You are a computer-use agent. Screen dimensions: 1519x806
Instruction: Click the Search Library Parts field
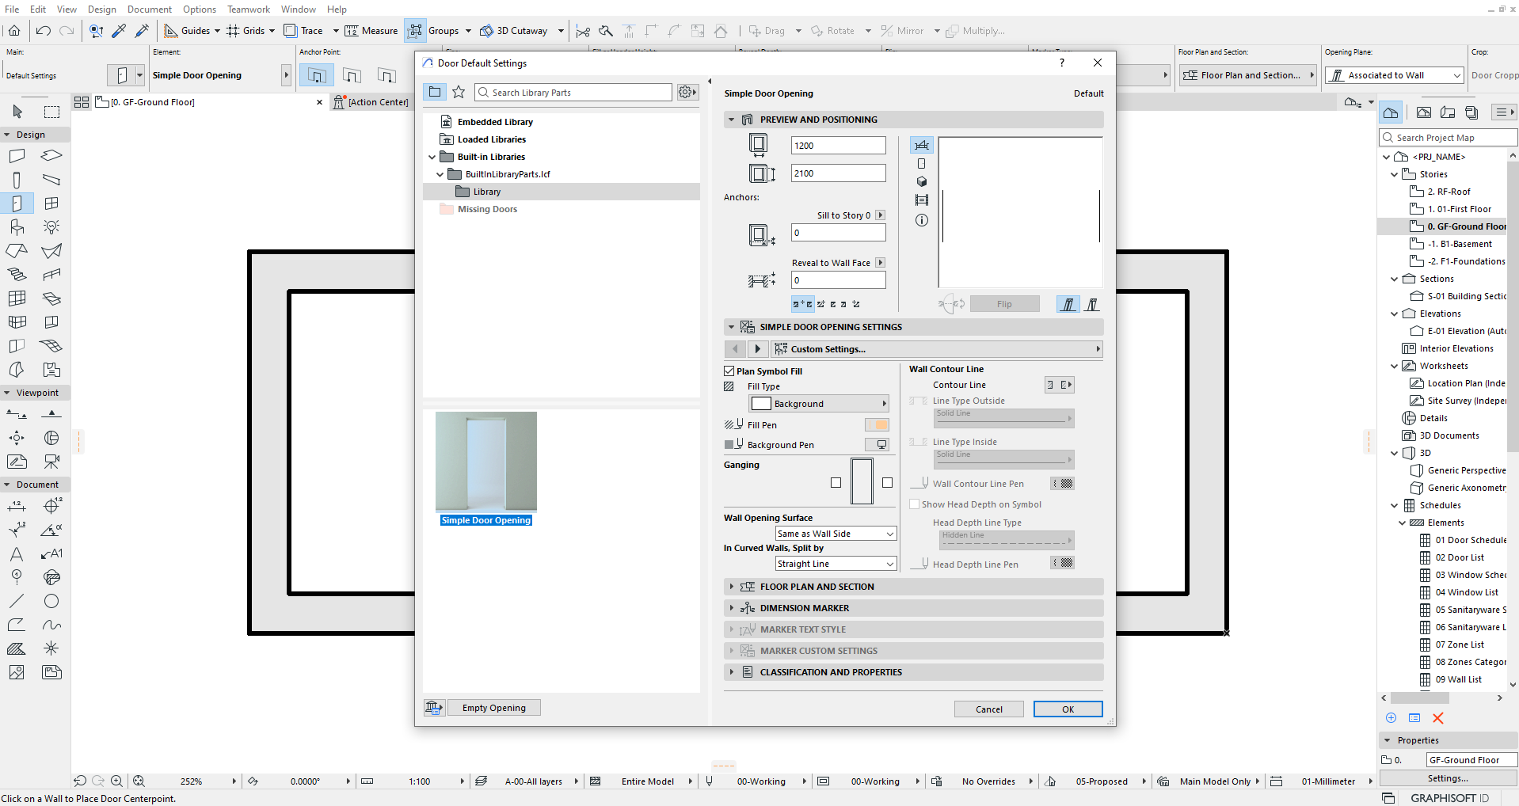(x=573, y=93)
